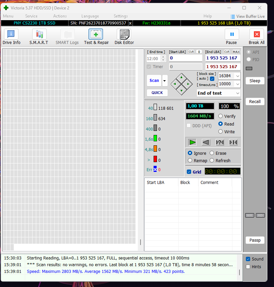
Task: Click the View Buffer Live icon
Action: coord(232,17)
